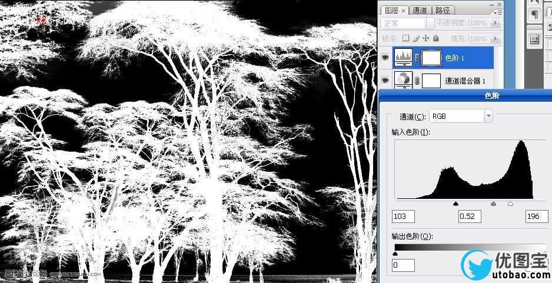
Task: Hide the 通道混合器 1 layer
Action: [x=385, y=80]
